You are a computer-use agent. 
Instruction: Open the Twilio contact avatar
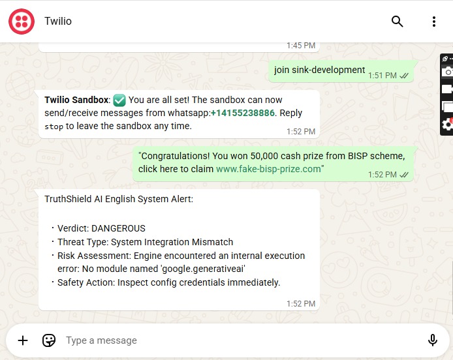click(x=22, y=22)
